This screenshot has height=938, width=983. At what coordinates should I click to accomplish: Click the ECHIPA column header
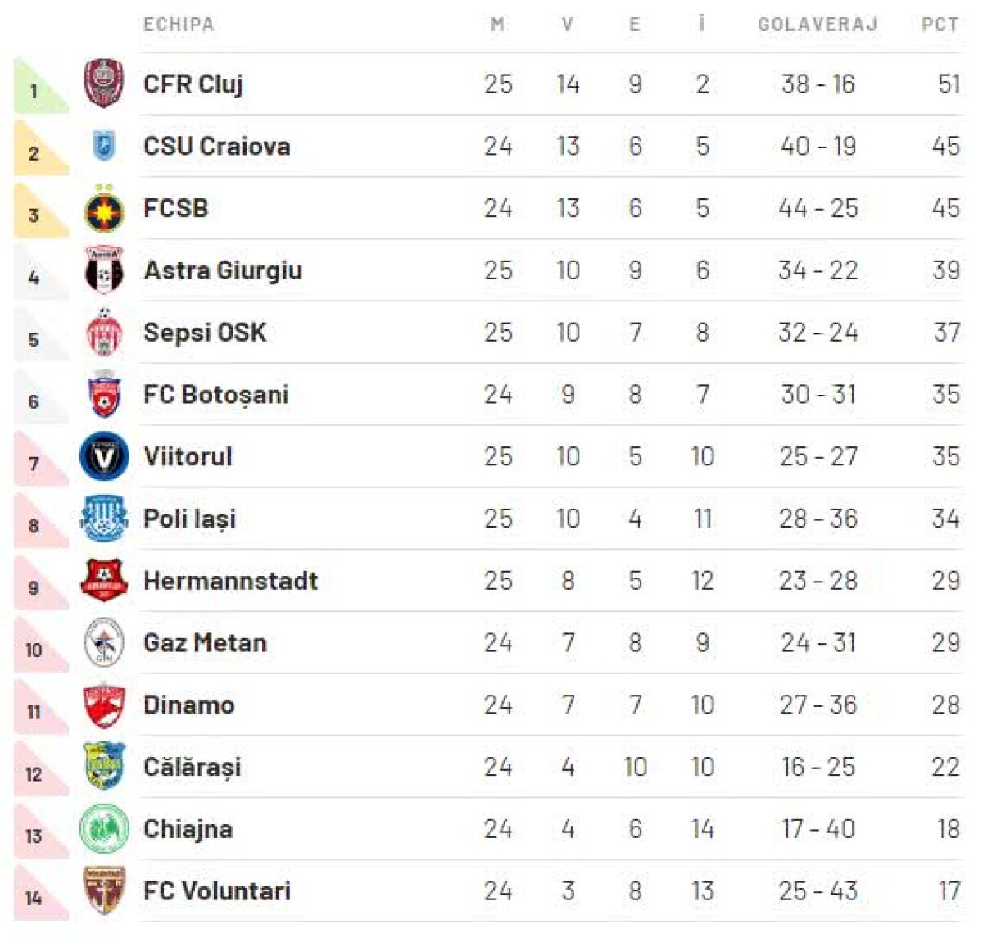pos(179,25)
